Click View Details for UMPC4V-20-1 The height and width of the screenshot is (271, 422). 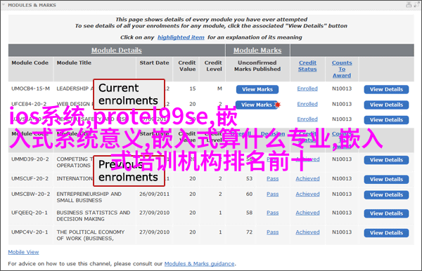(386, 232)
